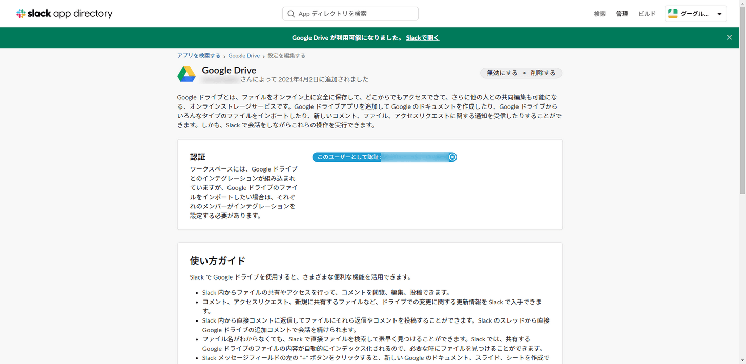Screen dimensions: 746x364
Task: Click the 設定を編集する breadcrumb
Action: 286,55
